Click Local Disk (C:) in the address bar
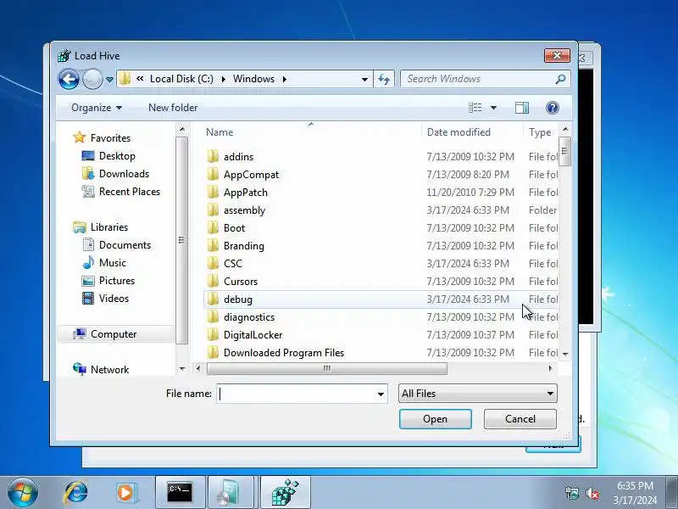This screenshot has height=509, width=678. point(181,79)
